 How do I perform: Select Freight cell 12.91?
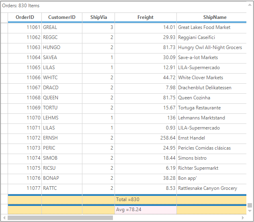[145, 68]
